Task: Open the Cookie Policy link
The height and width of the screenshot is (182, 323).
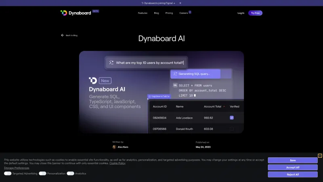Action: click(117, 163)
